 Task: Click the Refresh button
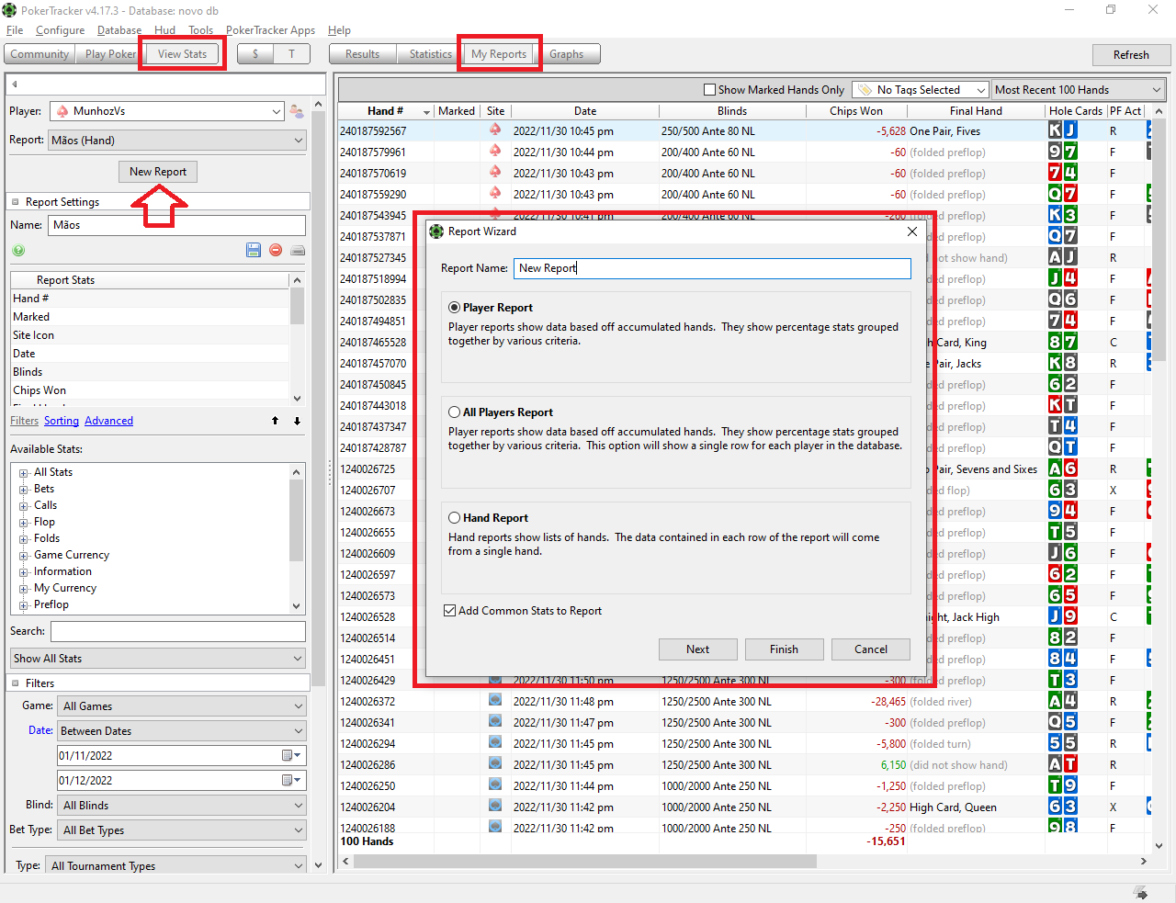[1131, 55]
